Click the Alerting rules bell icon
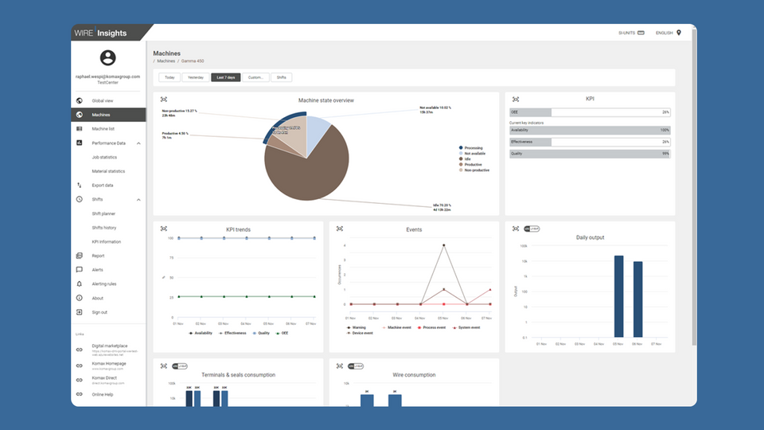The image size is (764, 430). tap(80, 284)
